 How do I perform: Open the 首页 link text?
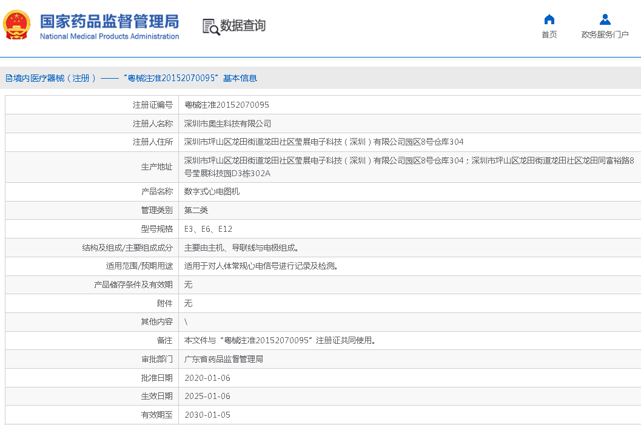549,35
